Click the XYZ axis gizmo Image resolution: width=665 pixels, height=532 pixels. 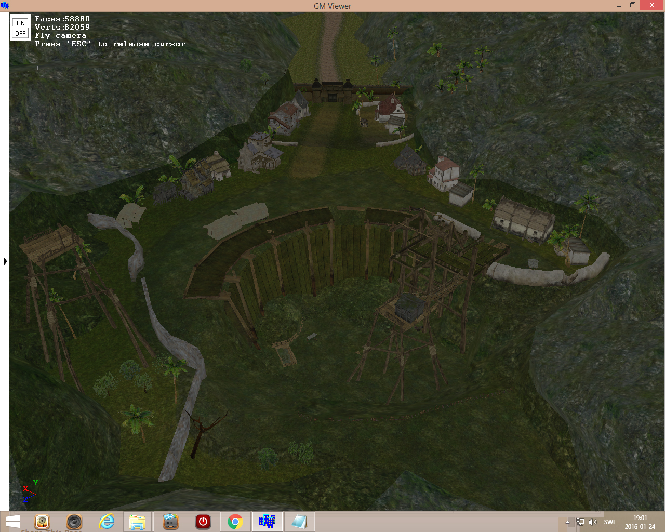(30, 490)
